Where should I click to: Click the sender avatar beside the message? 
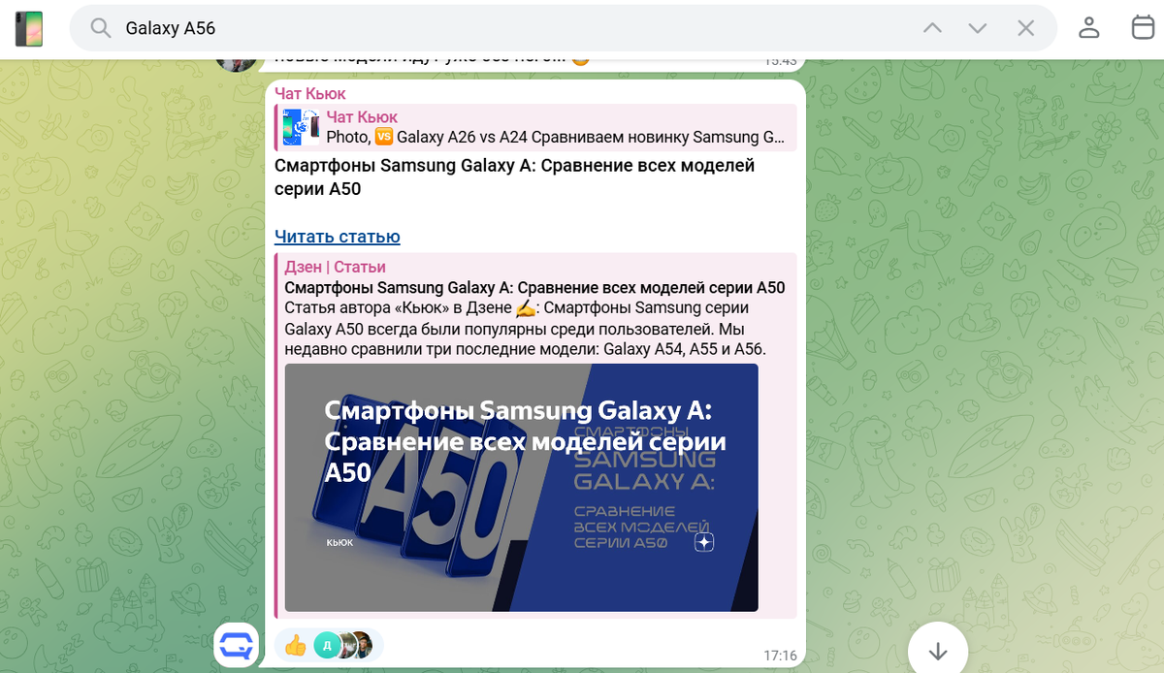(236, 645)
